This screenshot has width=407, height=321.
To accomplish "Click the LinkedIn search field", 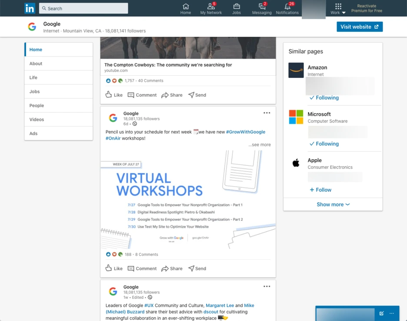I will (x=83, y=8).
